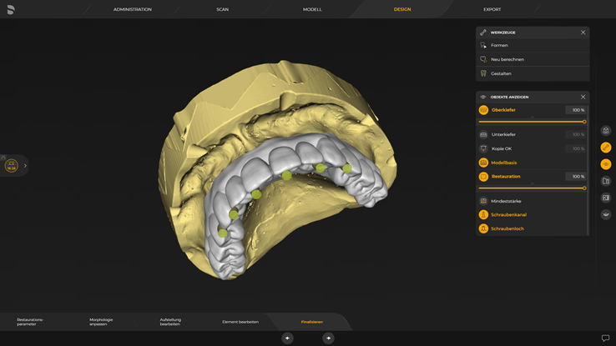The image size is (616, 346).
Task: Show the Unterkiefer object
Action: click(483, 134)
